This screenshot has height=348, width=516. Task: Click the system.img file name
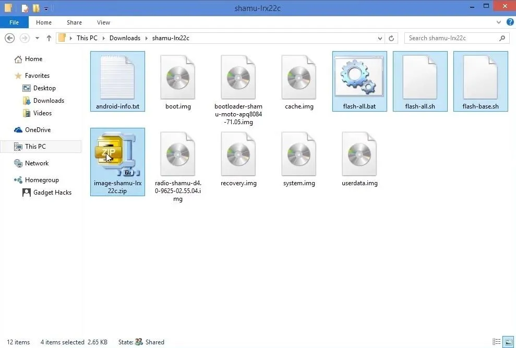pyautogui.click(x=299, y=183)
